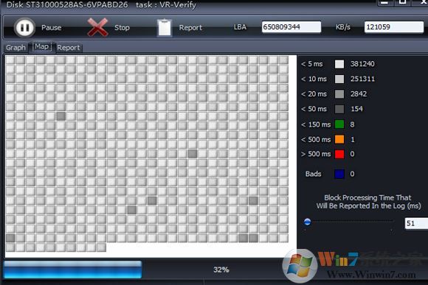The height and width of the screenshot is (285, 428).
Task: Click the orange < 500 ms swatch
Action: [x=339, y=139]
